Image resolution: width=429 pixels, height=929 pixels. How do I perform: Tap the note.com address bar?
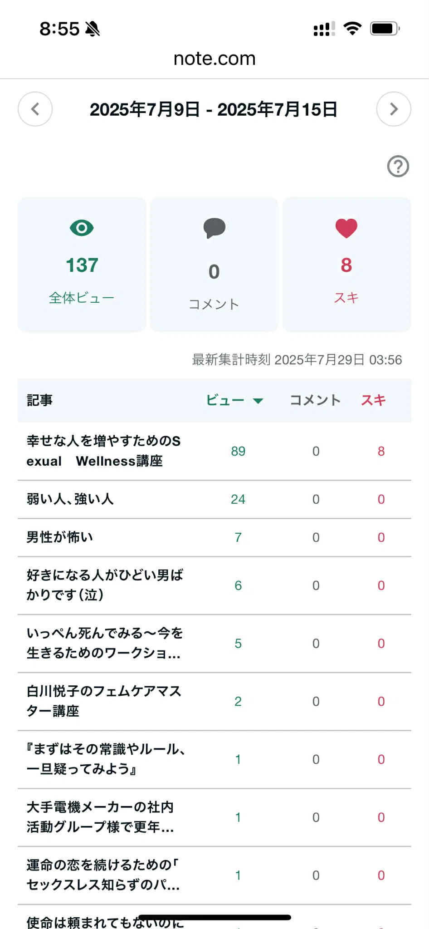(214, 59)
